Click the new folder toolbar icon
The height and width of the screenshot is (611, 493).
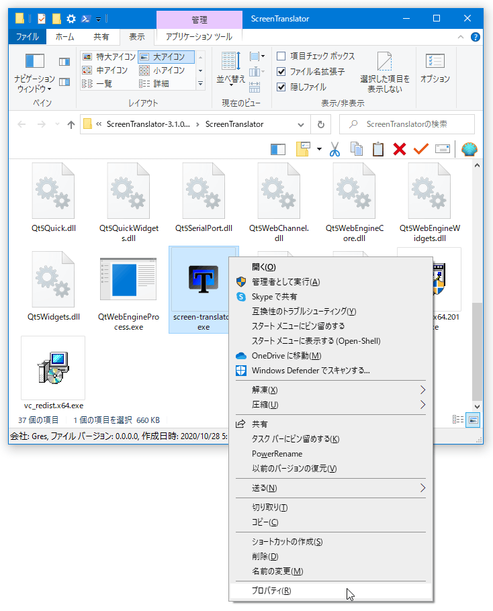[303, 149]
